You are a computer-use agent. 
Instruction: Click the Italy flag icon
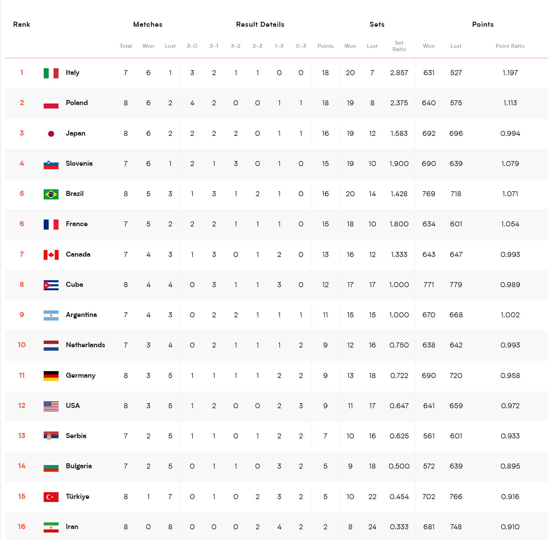pos(51,73)
